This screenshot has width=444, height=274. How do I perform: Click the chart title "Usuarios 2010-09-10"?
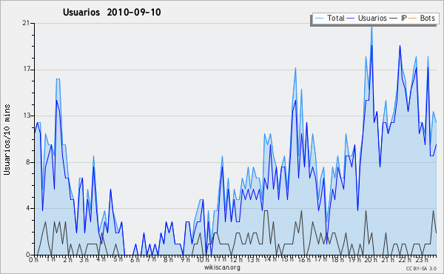click(112, 12)
